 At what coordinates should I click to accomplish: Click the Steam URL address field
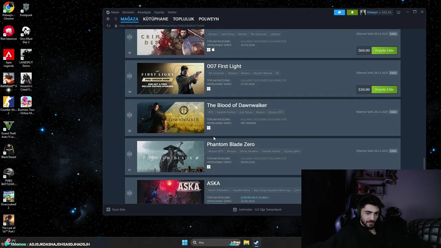[162, 26]
